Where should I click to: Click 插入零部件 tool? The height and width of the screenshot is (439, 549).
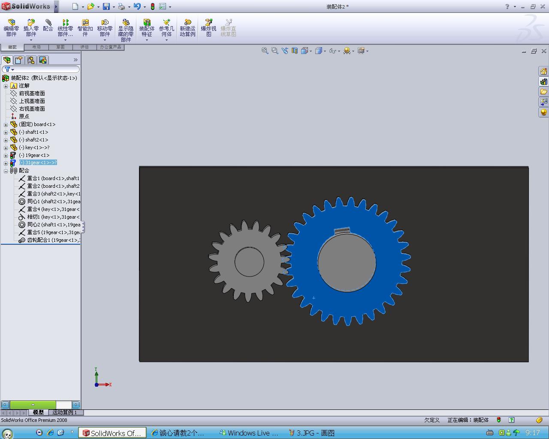pos(31,28)
